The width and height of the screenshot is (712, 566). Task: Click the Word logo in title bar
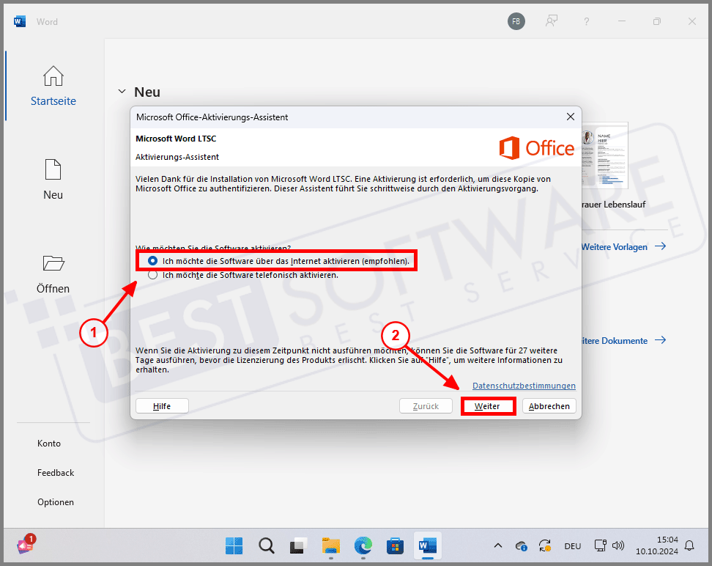pos(20,21)
